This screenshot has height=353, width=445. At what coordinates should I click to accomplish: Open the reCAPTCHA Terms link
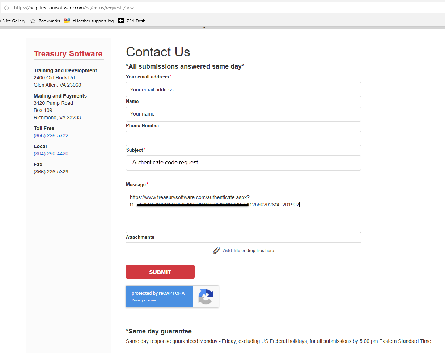click(151, 300)
